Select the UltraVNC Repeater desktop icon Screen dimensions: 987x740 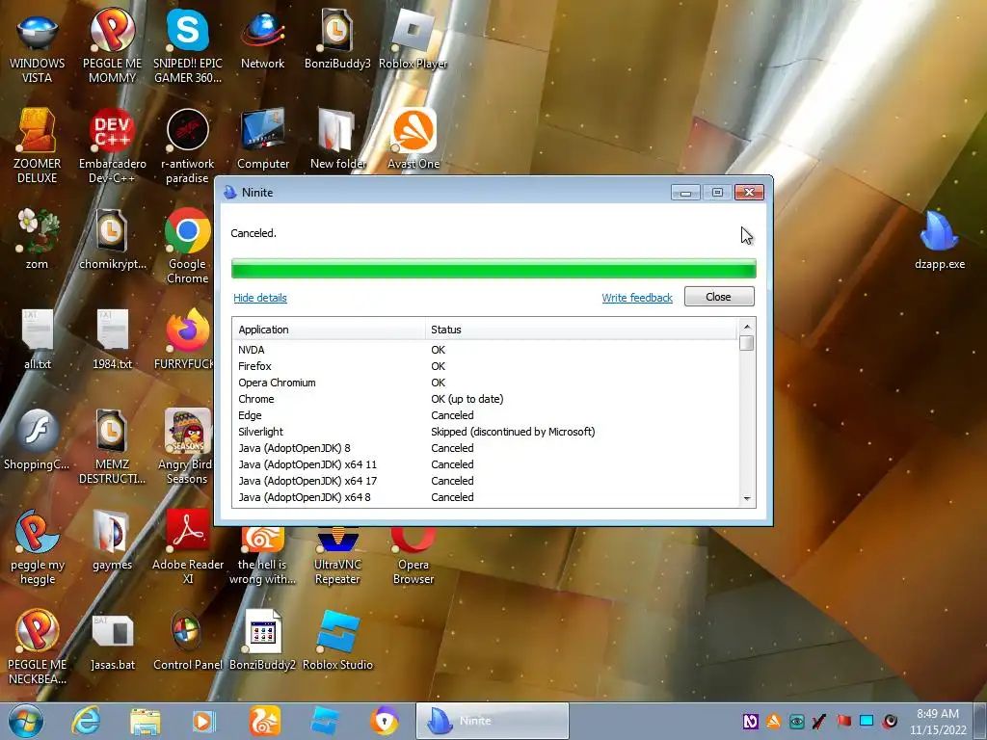[x=337, y=554]
